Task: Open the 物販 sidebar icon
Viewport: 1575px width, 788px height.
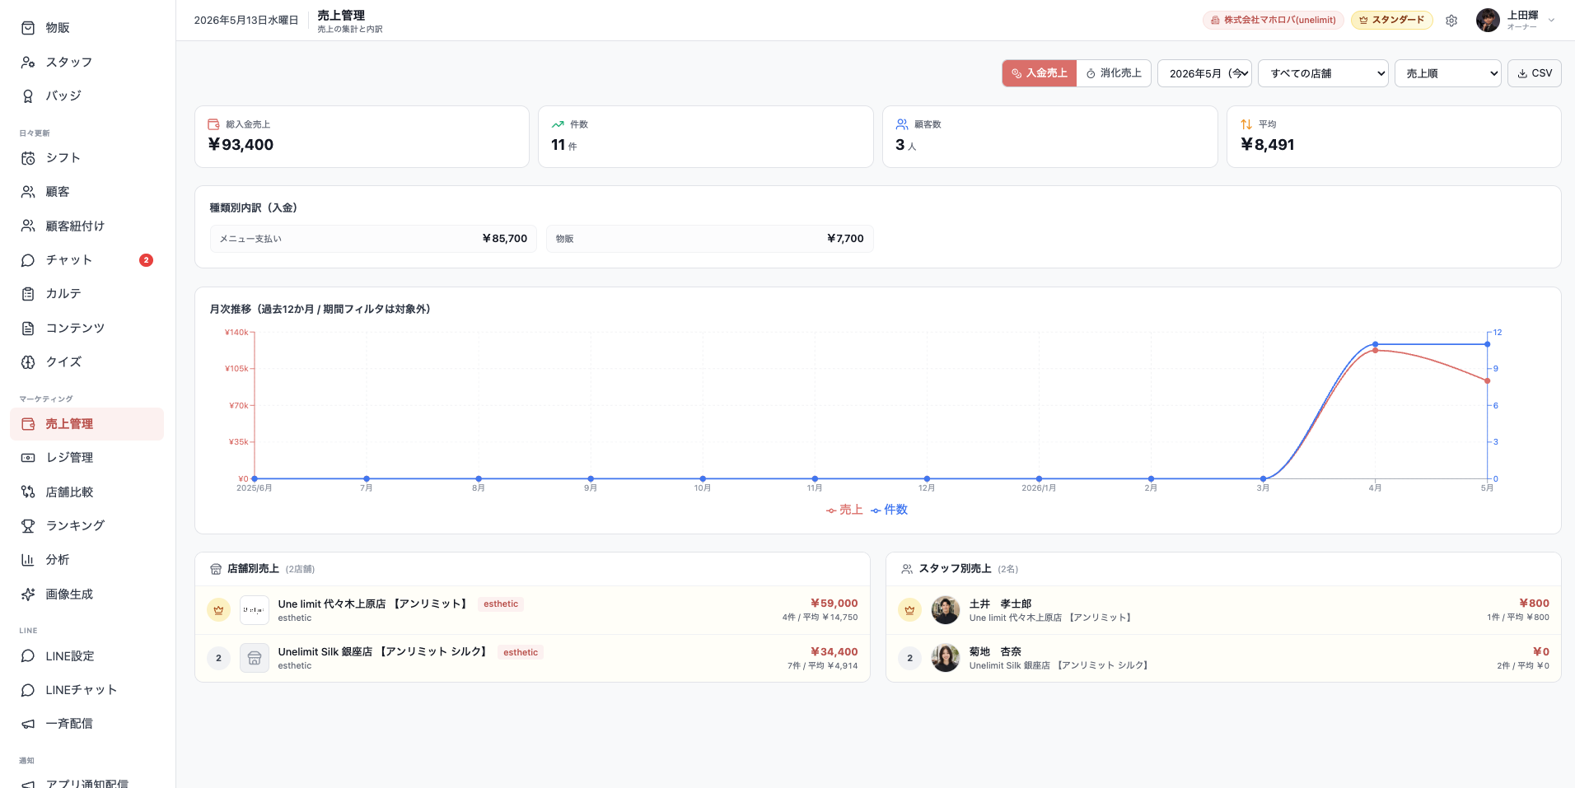Action: 28,28
